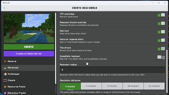
Task: Close the Minecraft window
Action: [x=165, y=3]
